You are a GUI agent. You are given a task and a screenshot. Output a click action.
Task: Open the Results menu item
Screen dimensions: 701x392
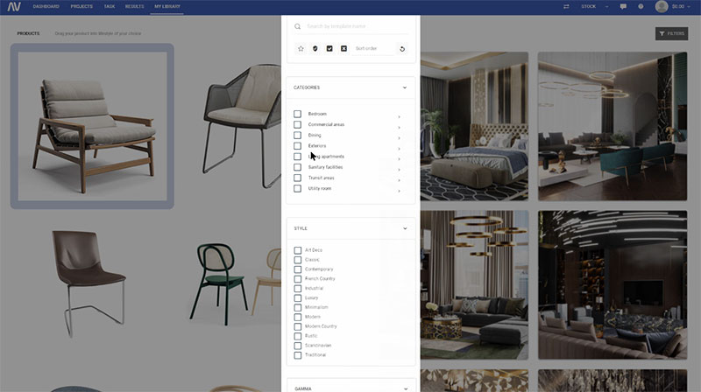click(x=135, y=7)
